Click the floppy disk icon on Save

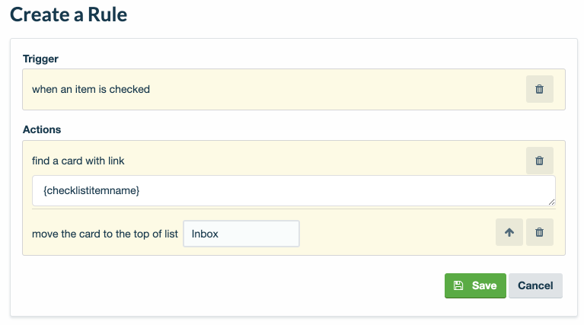[x=458, y=286]
